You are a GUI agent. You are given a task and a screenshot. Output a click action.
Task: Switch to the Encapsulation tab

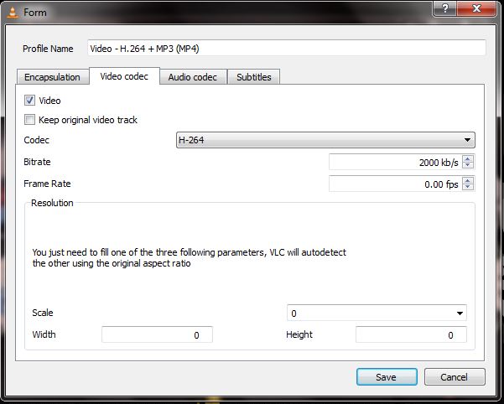pos(52,77)
